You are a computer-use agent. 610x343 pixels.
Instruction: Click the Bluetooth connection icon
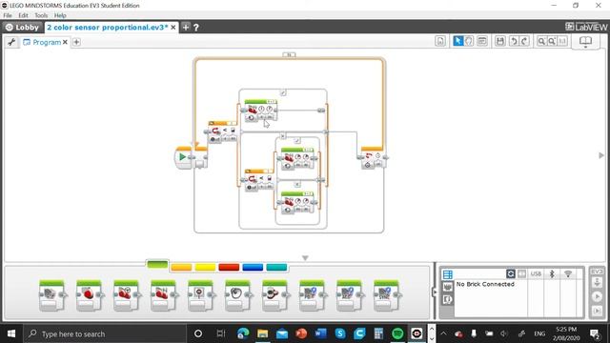pyautogui.click(x=552, y=273)
